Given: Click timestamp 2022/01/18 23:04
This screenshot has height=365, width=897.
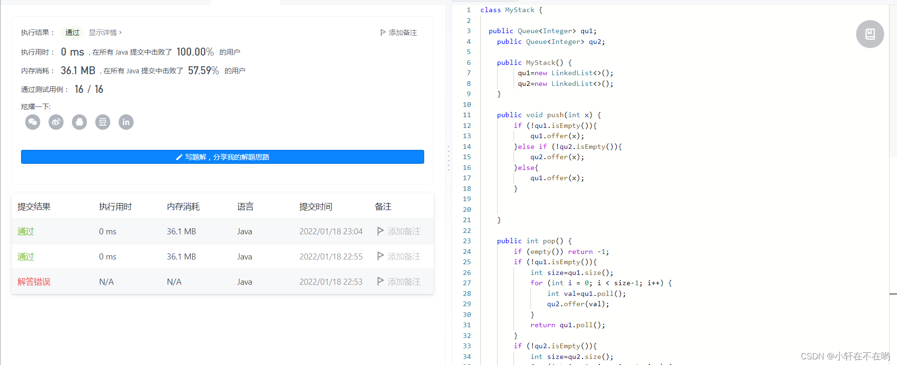Looking at the screenshot, I should point(331,232).
